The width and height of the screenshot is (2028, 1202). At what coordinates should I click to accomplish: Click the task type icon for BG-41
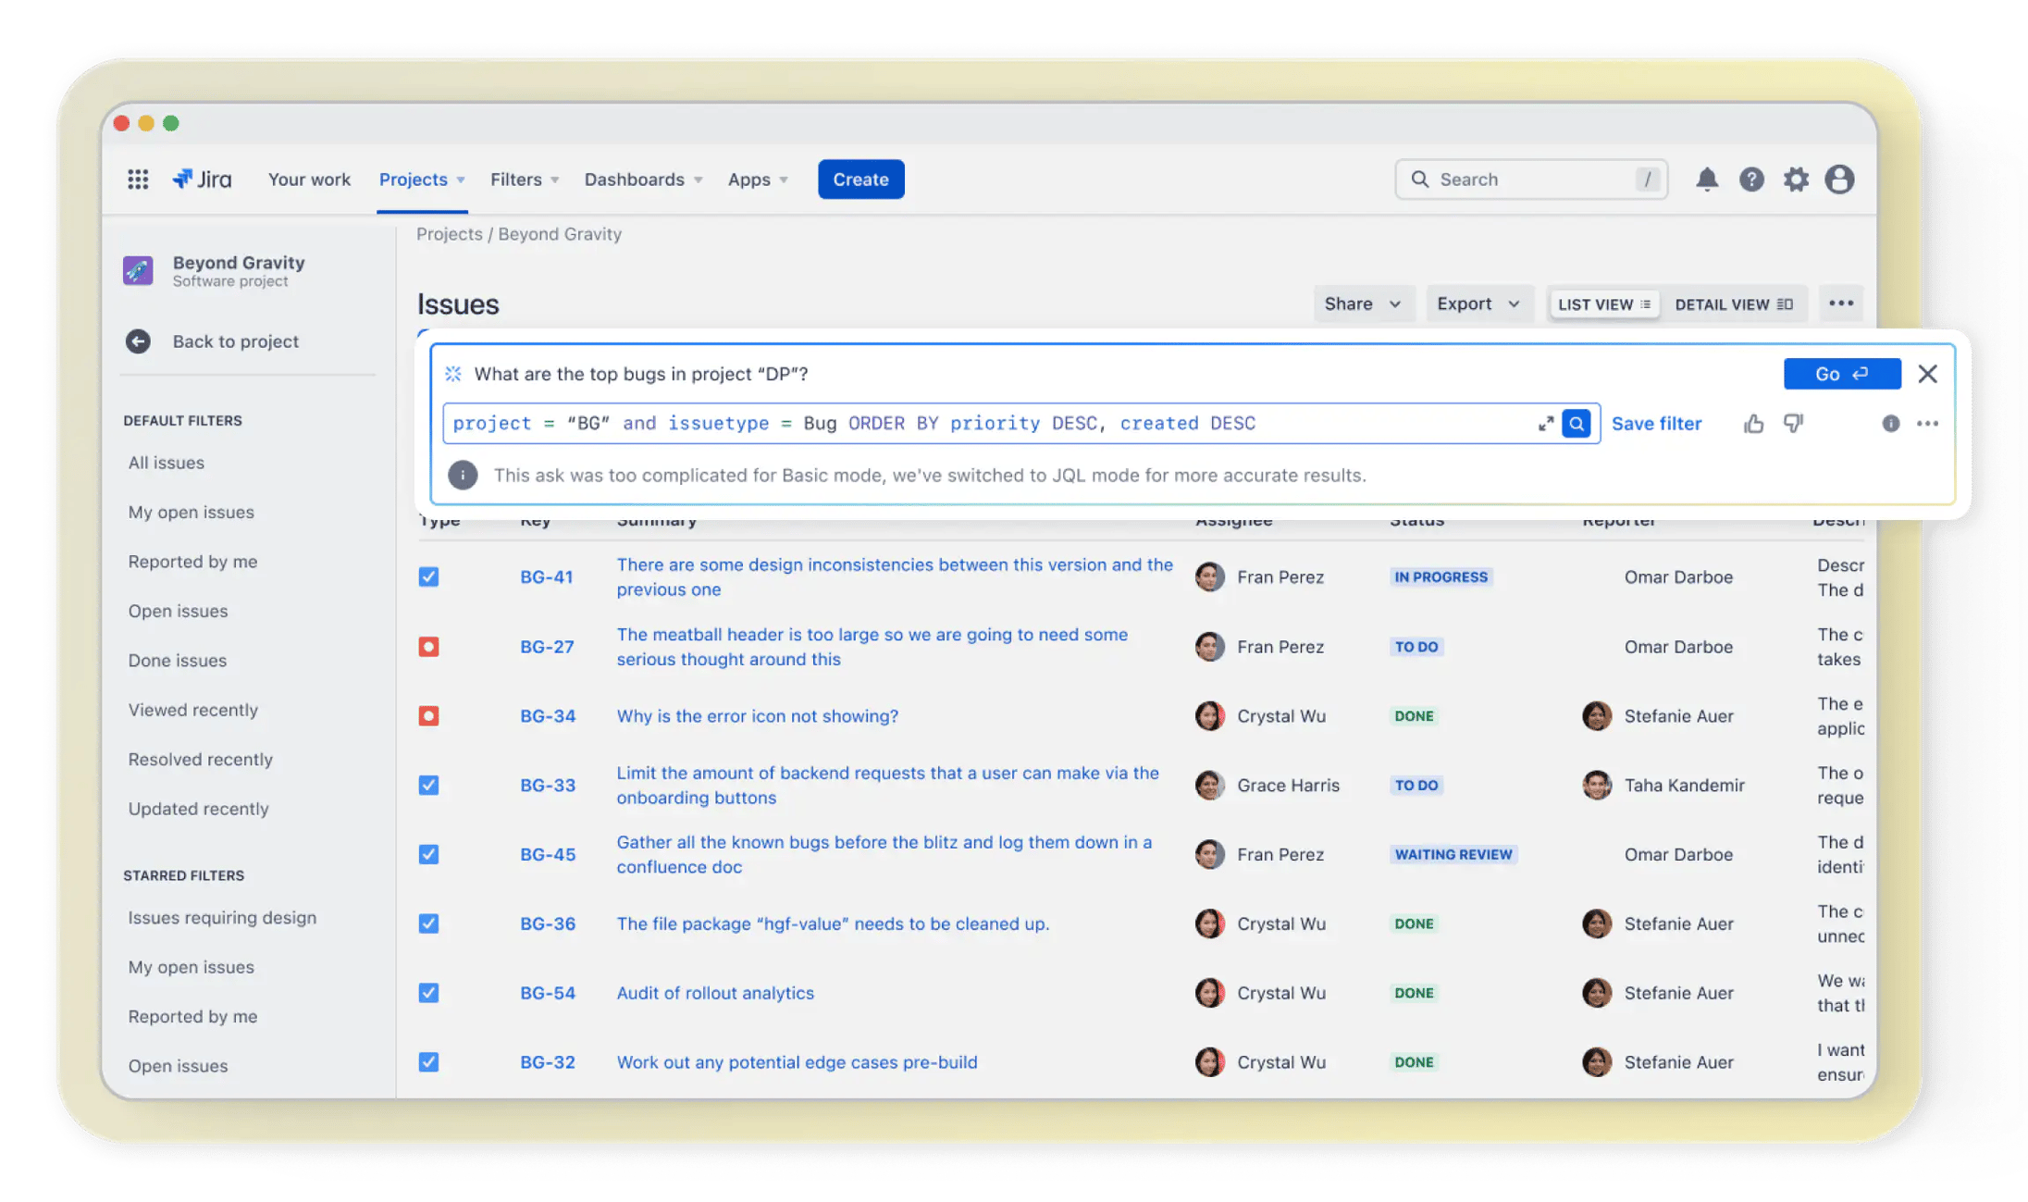[x=428, y=577]
